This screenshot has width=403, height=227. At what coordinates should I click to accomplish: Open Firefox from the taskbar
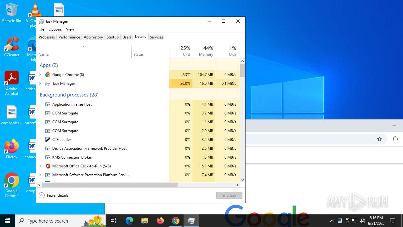tap(160, 221)
